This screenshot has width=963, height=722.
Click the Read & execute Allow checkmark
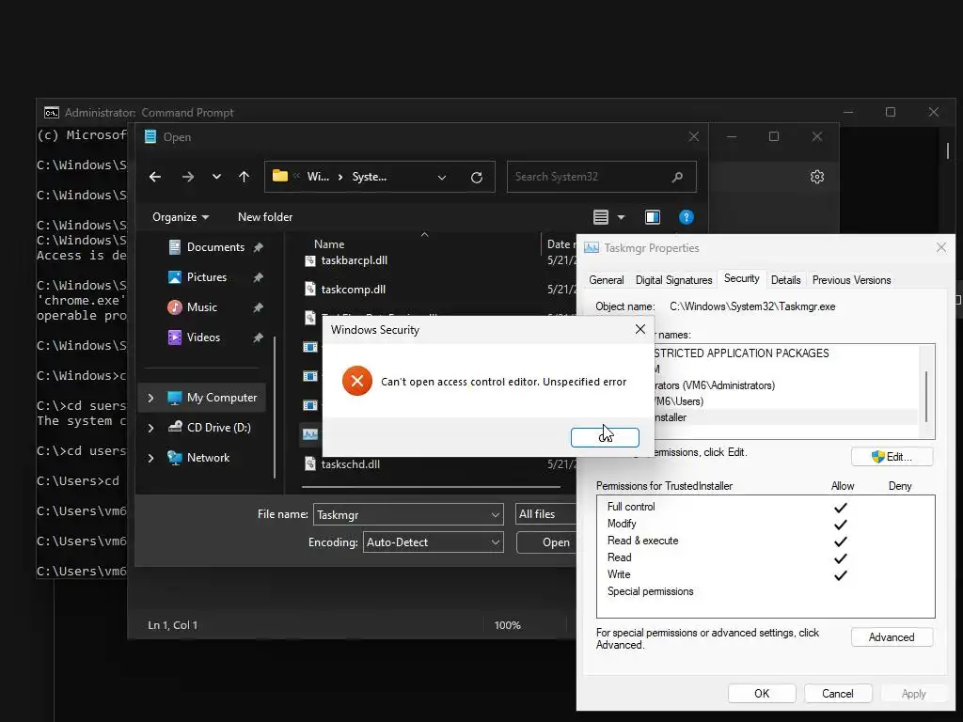[840, 541]
